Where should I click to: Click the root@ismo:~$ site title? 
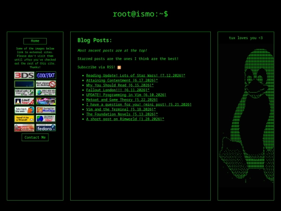tap(140, 14)
